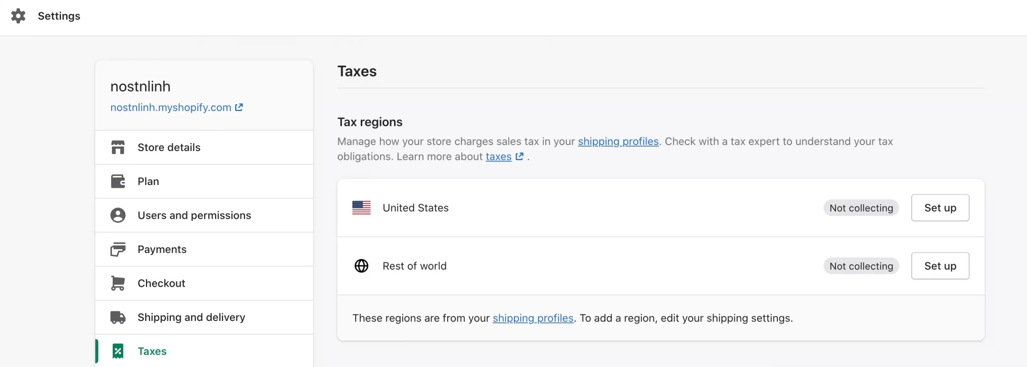Select the Checkout cart icon
This screenshot has width=1027, height=367.
(x=118, y=283)
